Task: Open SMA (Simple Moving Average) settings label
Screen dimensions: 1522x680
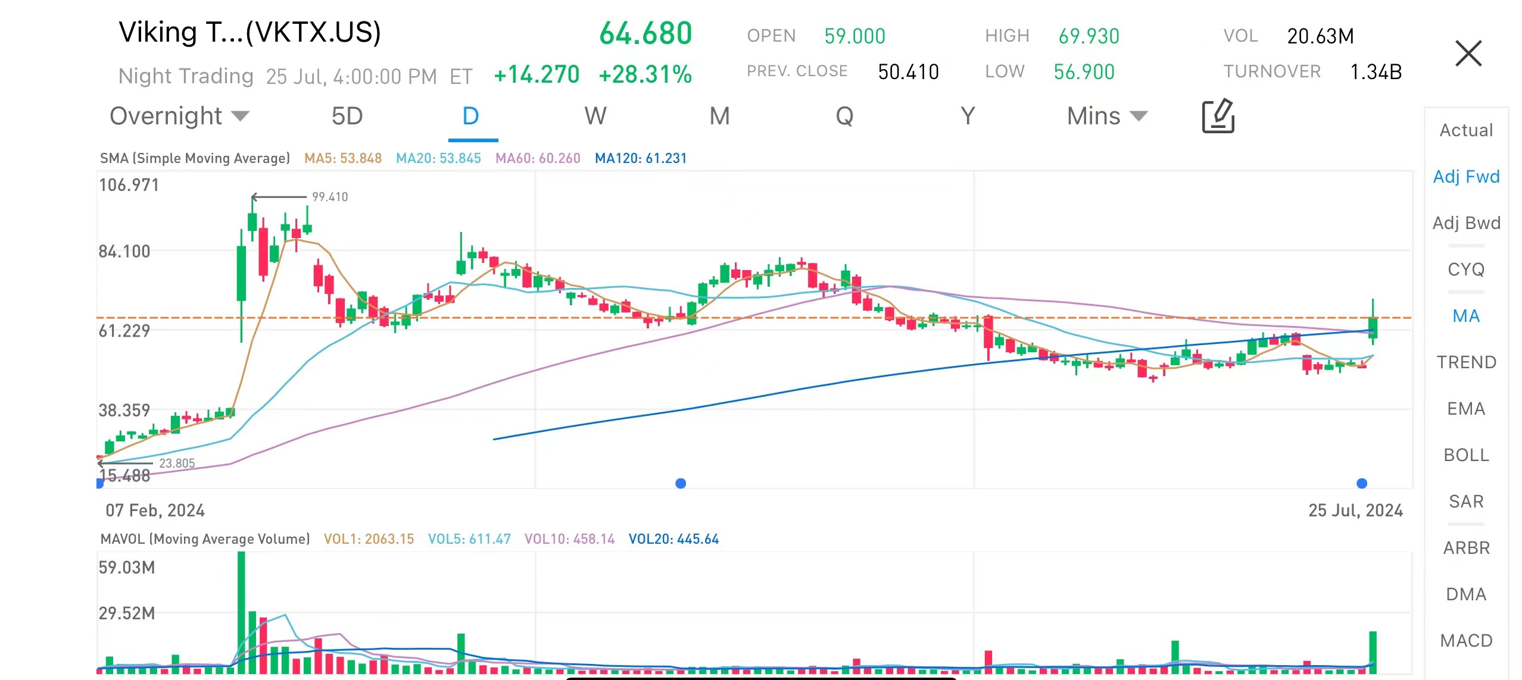Action: pyautogui.click(x=195, y=158)
